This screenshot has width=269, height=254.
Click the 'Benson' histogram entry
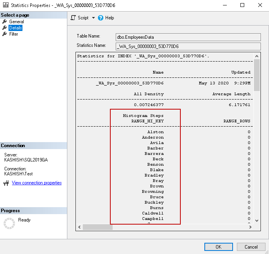pyautogui.click(x=156, y=165)
